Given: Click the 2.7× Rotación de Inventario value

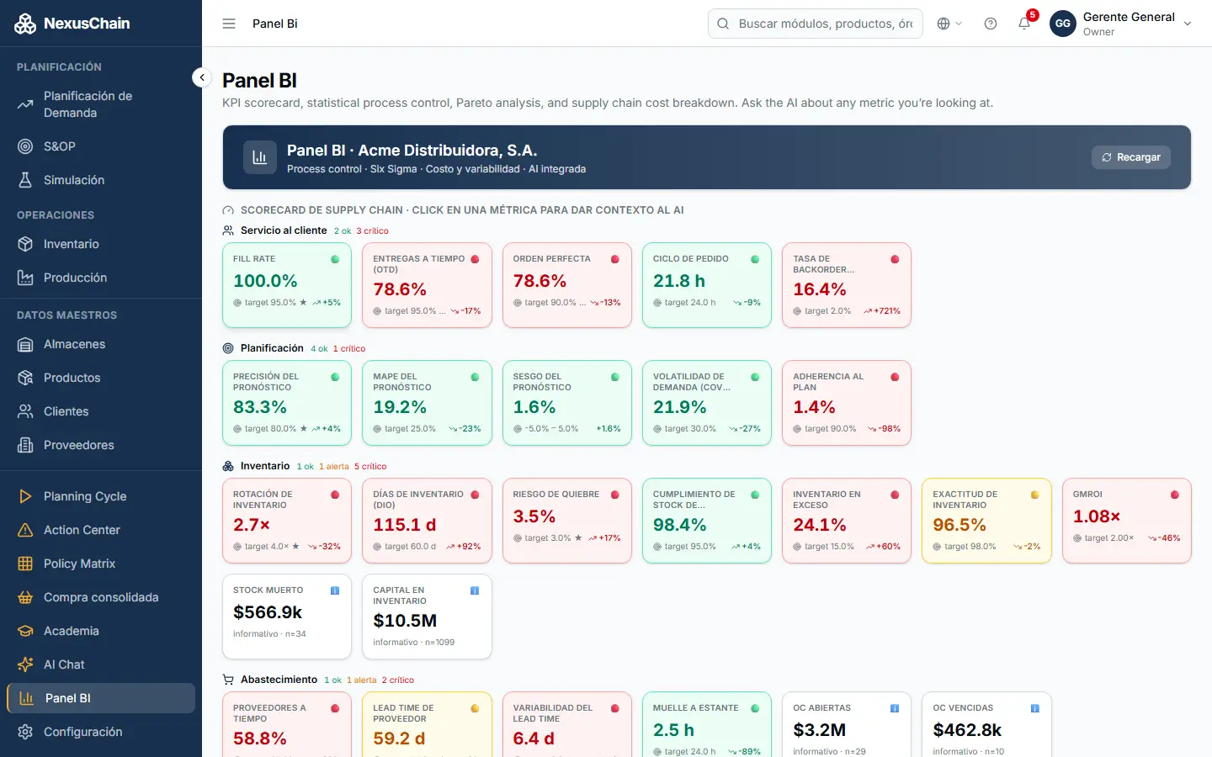Looking at the screenshot, I should [x=252, y=525].
